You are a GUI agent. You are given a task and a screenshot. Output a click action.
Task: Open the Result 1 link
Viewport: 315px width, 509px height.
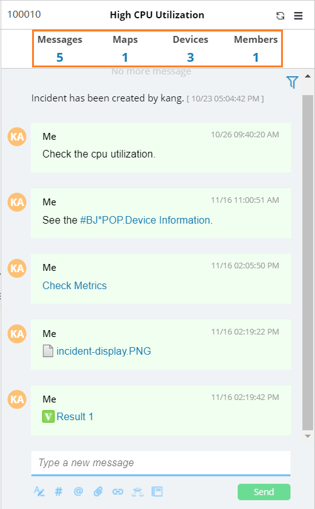click(x=75, y=416)
